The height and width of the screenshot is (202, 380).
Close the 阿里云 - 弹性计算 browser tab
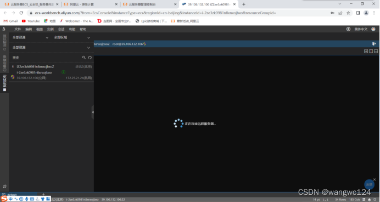point(116,4)
